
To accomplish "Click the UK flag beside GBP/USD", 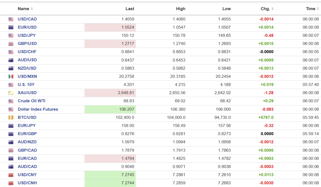I will (x=11, y=44).
